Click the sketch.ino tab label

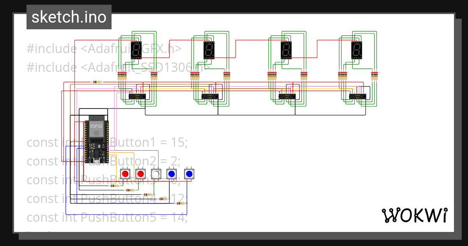(69, 17)
